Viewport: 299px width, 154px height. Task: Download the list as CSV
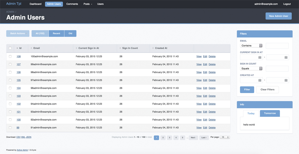(x=19, y=137)
